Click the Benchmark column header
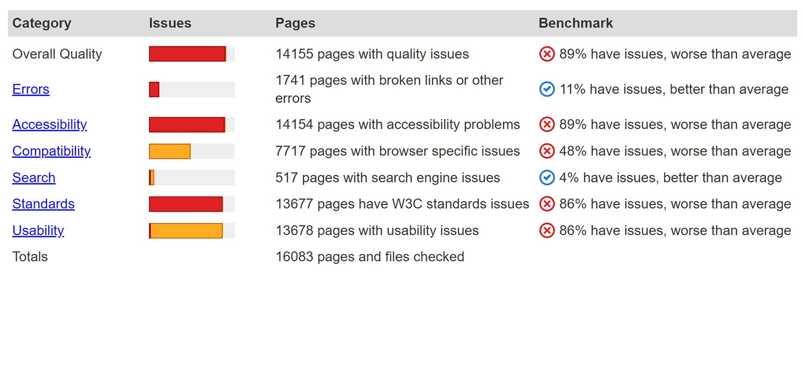Screen dimensions: 803x367 pyautogui.click(x=575, y=23)
